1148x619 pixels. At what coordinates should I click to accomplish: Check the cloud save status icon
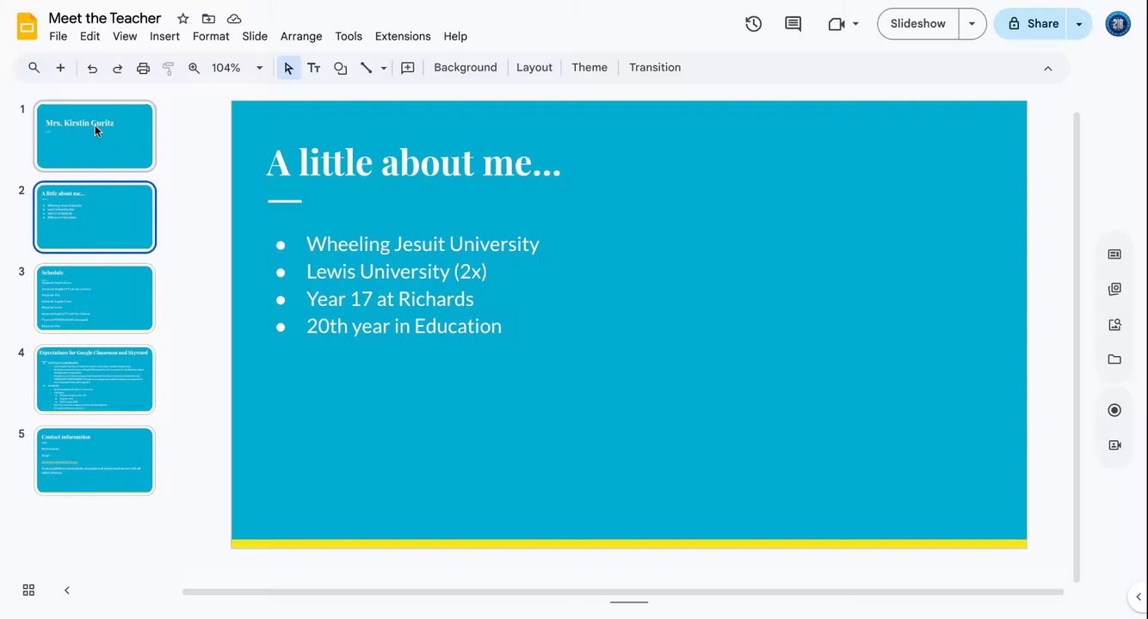[234, 19]
